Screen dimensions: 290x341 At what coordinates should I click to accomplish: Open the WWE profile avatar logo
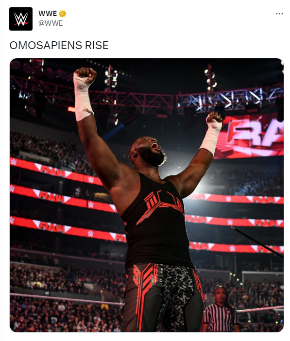pyautogui.click(x=21, y=19)
